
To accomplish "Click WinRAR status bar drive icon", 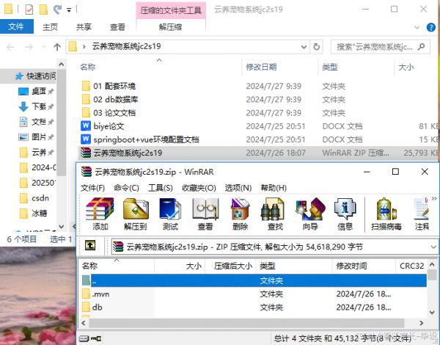I will (84, 339).
